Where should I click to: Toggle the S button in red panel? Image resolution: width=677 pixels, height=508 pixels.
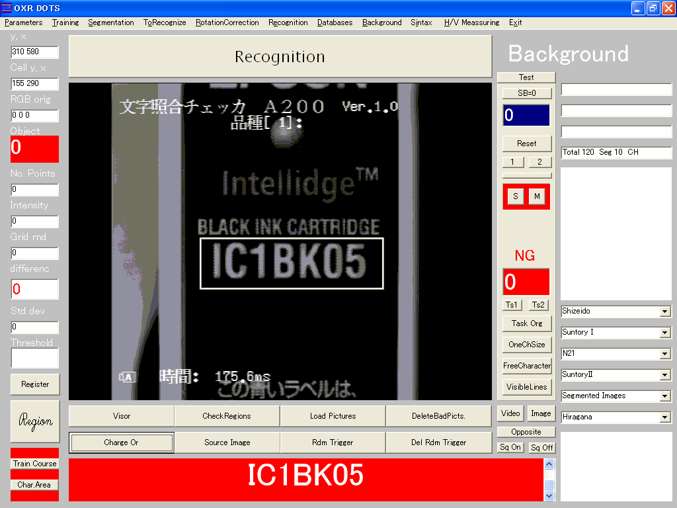click(x=516, y=196)
